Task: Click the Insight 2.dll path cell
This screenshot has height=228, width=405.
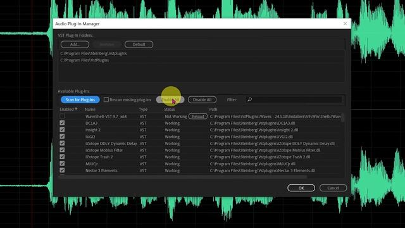Action: (x=254, y=130)
